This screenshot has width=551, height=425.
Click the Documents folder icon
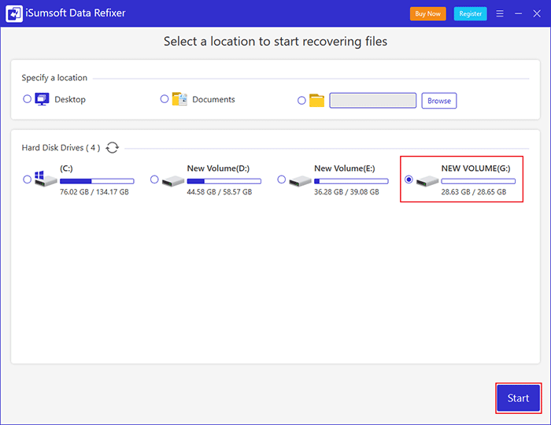point(179,99)
